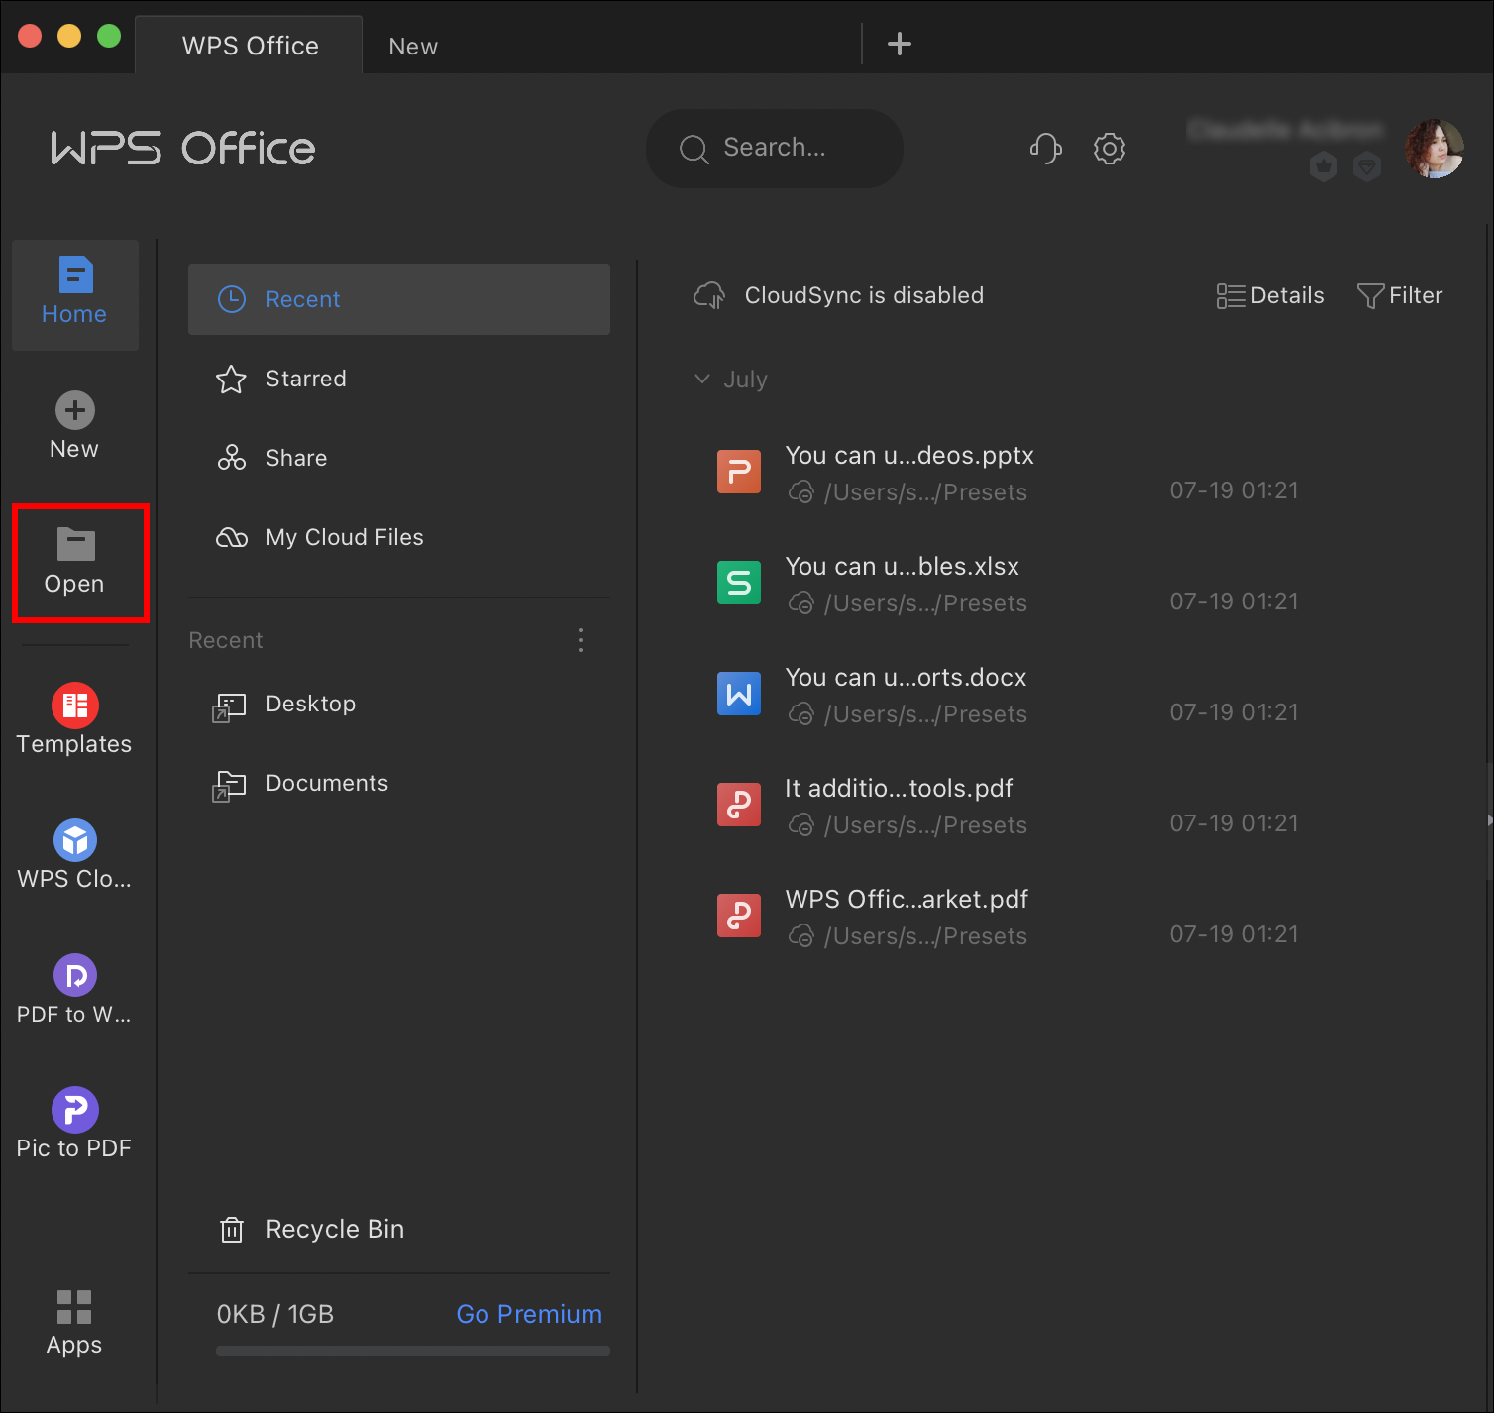Click the magnifier search icon
This screenshot has width=1494, height=1413.
pyautogui.click(x=694, y=150)
